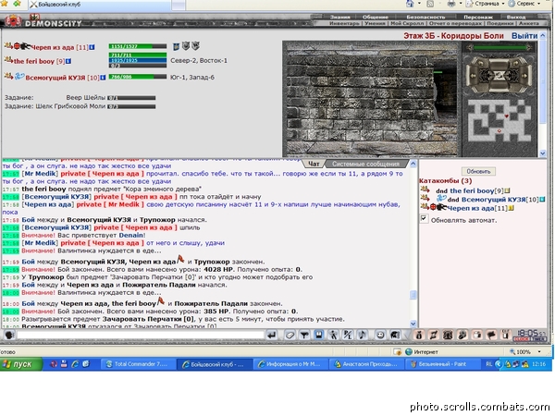Open Анкета submenu item
The height and width of the screenshot is (416, 555).
[529, 23]
